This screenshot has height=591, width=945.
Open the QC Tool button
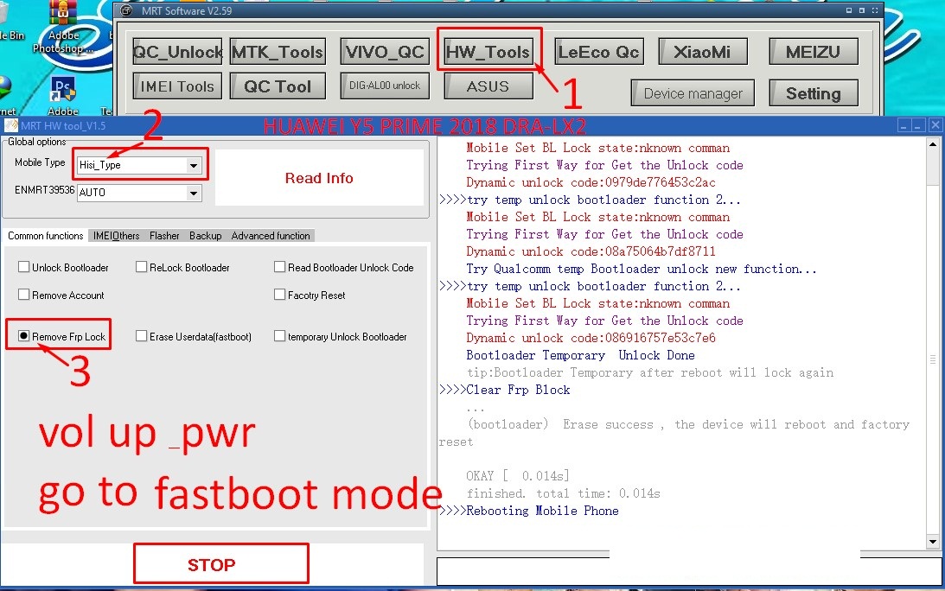[x=278, y=86]
